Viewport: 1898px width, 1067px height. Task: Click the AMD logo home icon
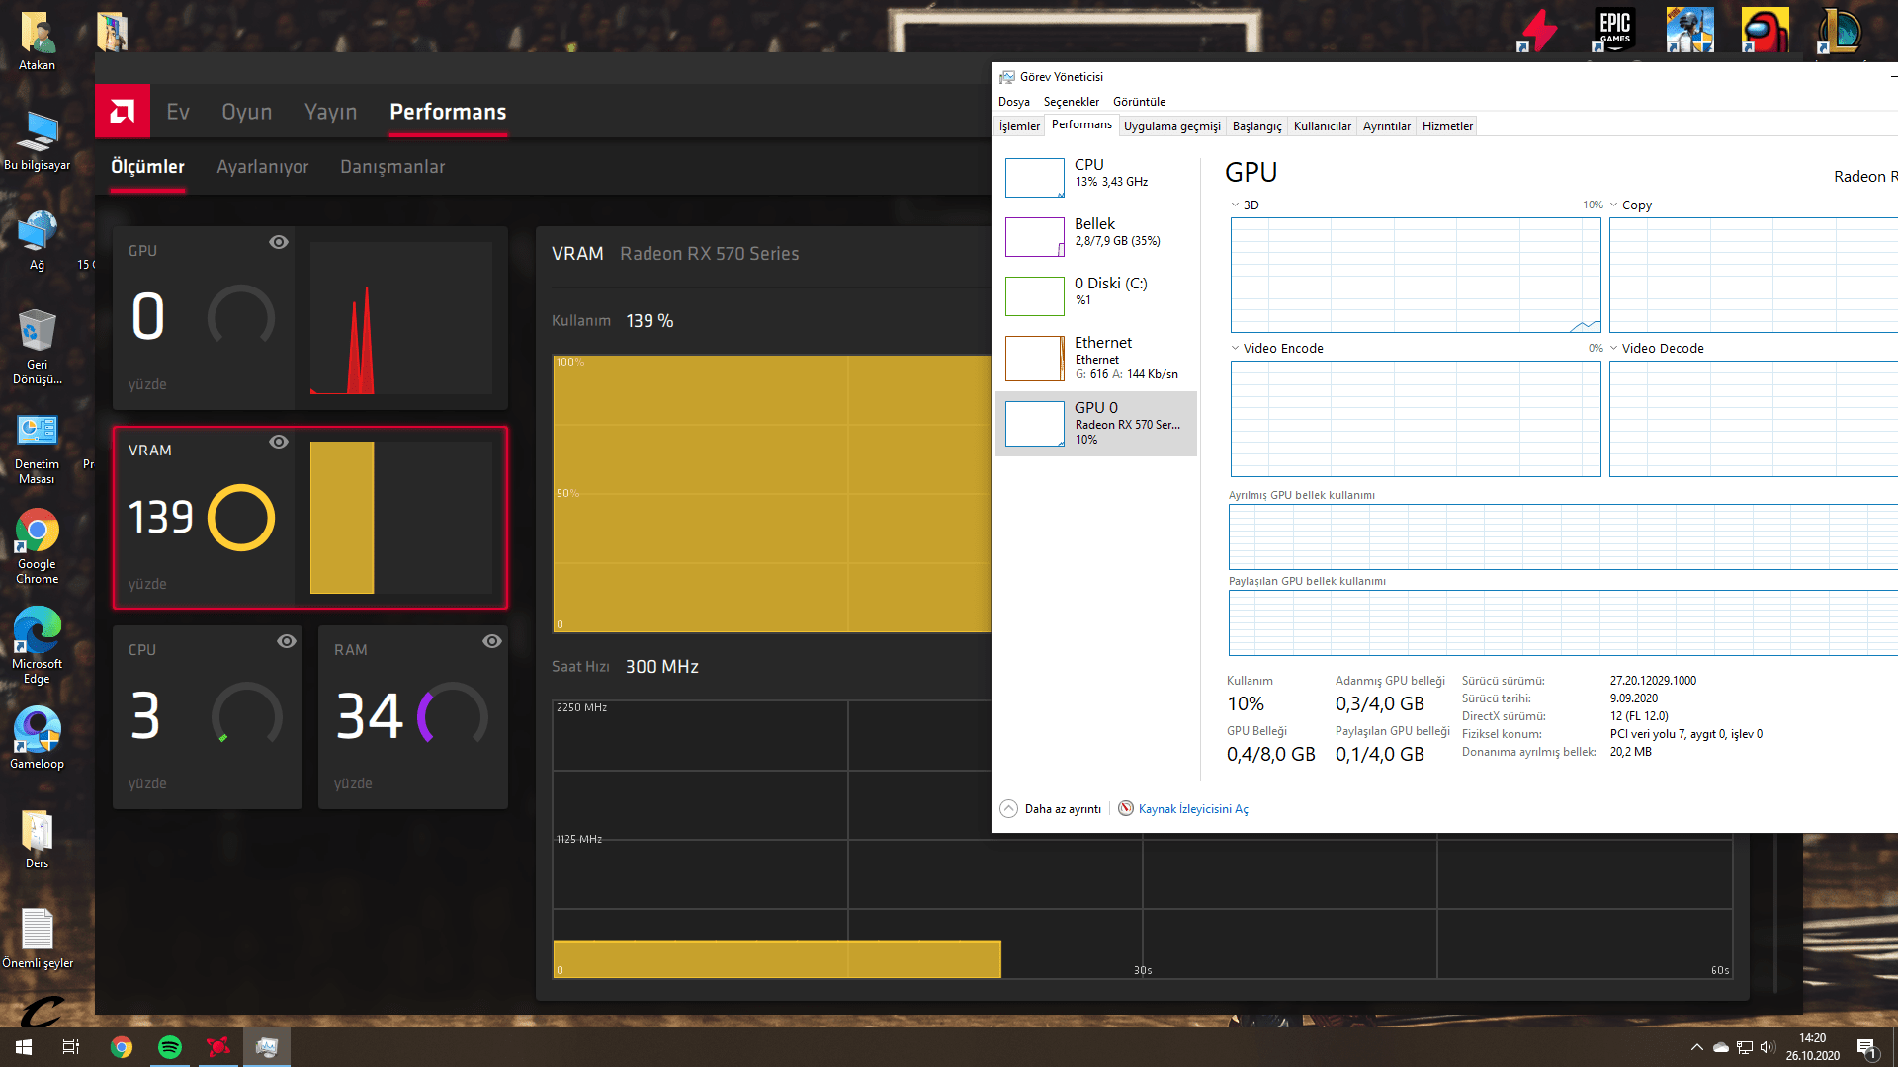coord(123,112)
